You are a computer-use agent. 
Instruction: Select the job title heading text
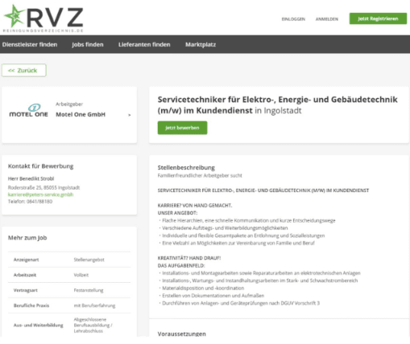(277, 104)
